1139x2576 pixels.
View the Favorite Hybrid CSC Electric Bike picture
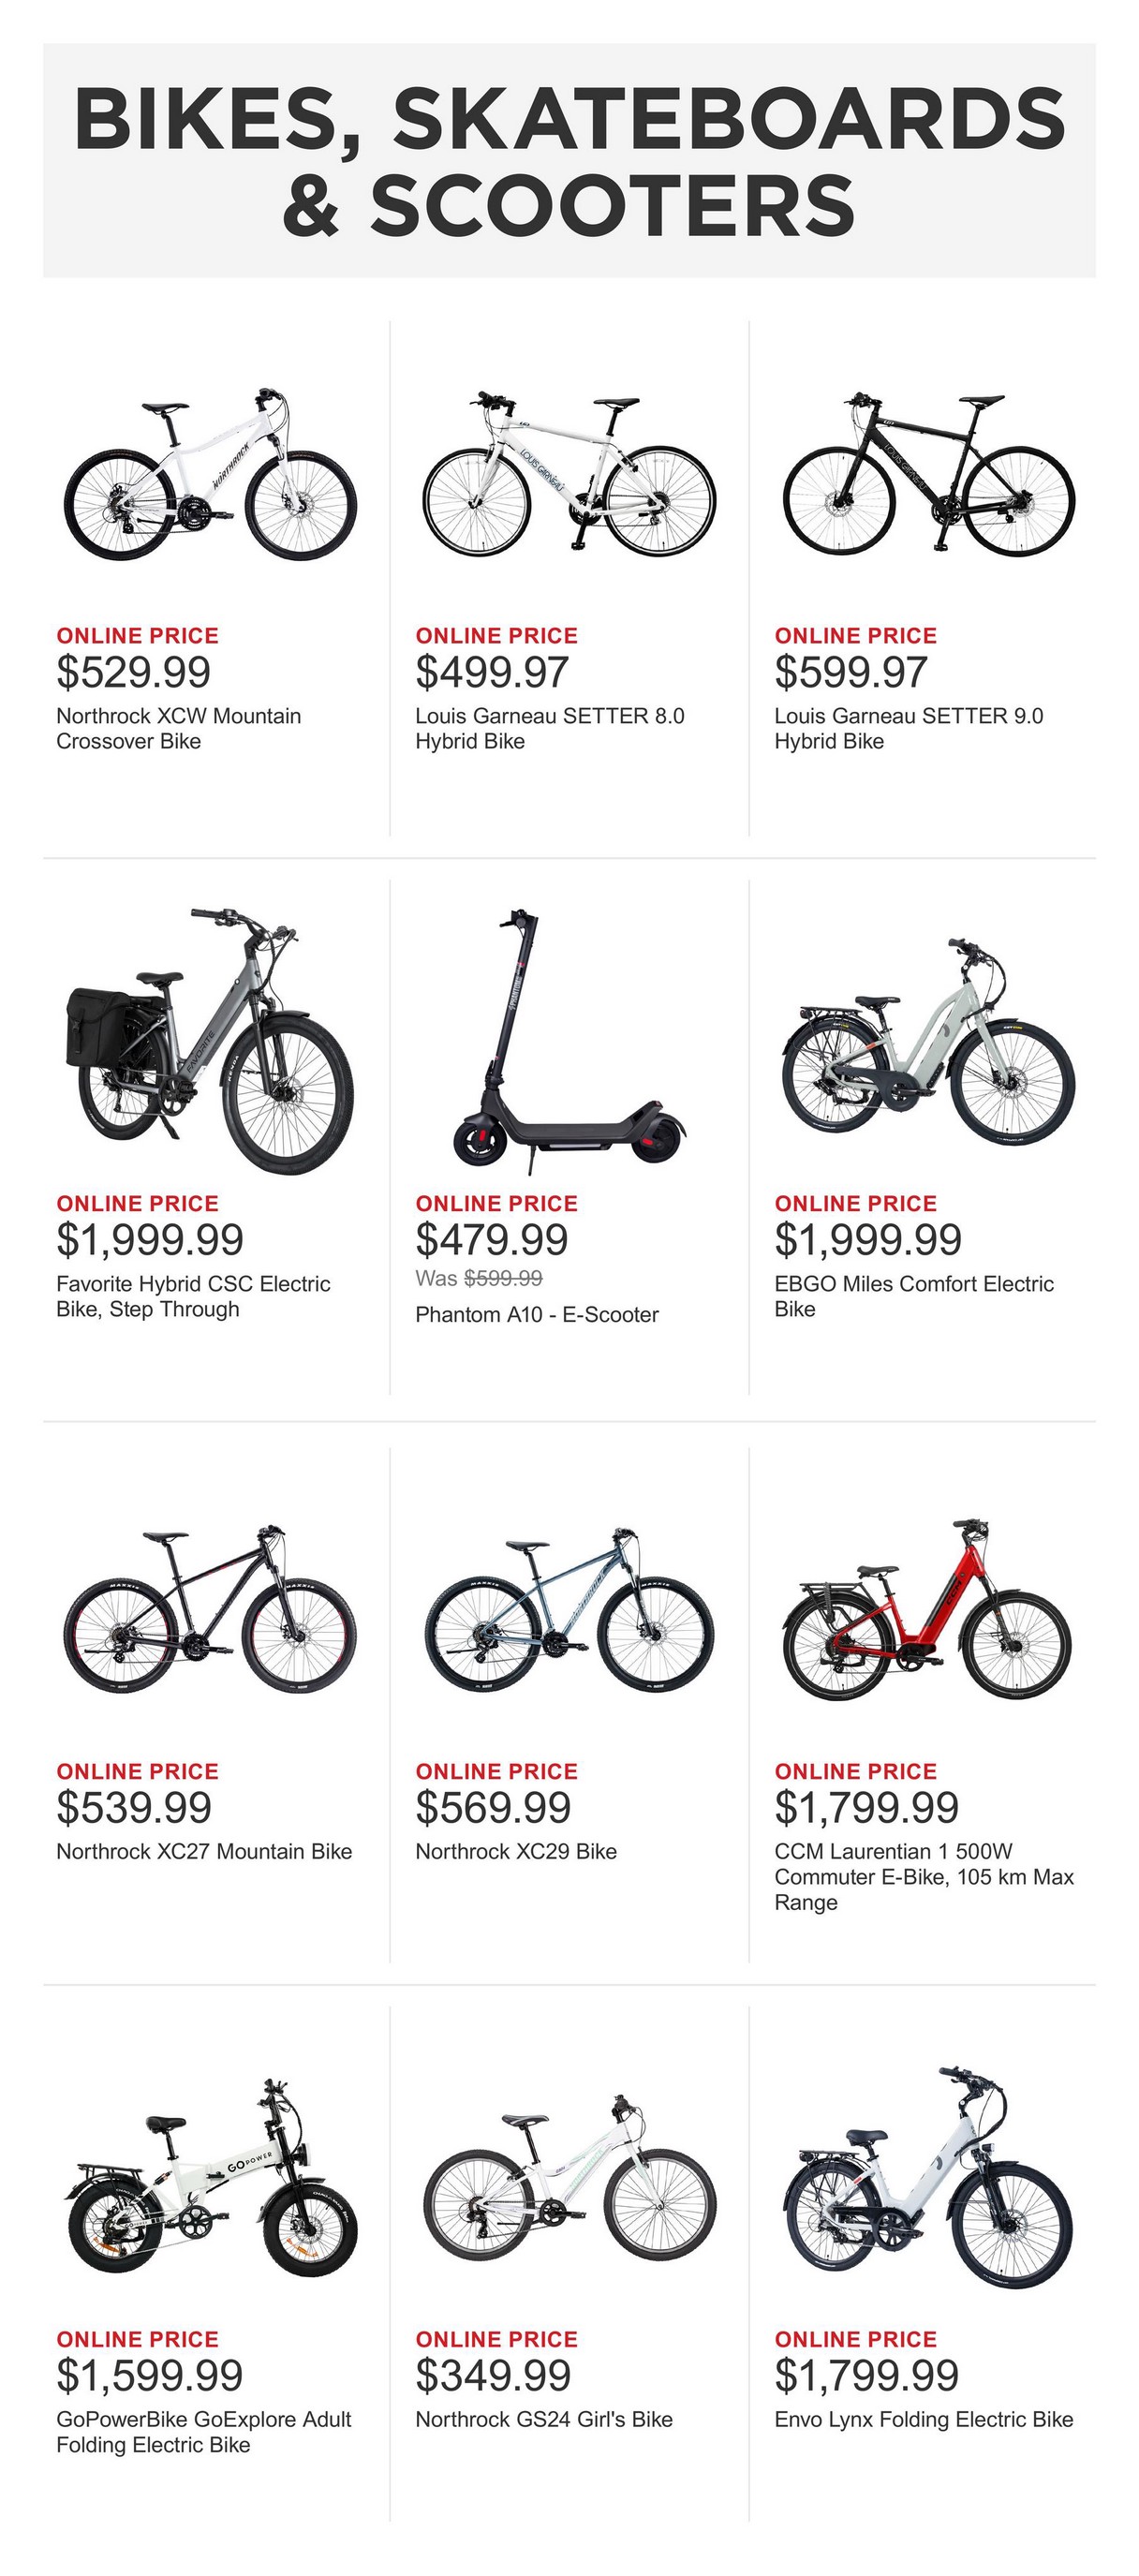click(x=210, y=1041)
